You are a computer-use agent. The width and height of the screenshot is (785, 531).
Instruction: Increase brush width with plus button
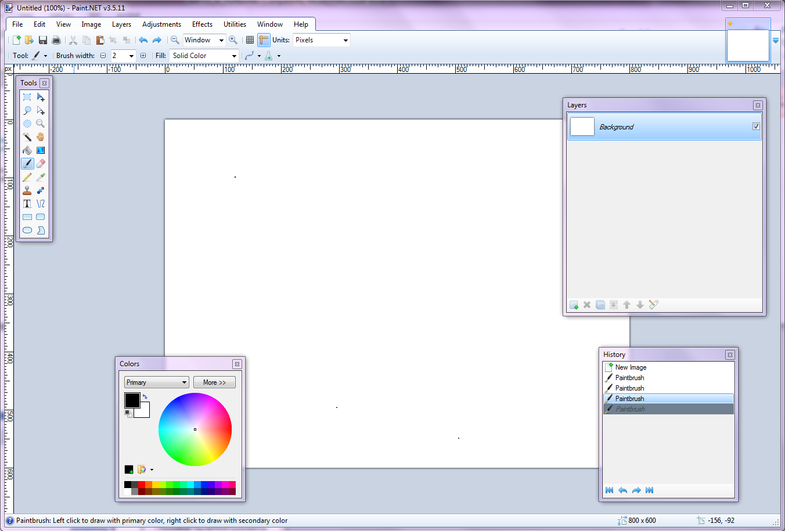click(143, 56)
